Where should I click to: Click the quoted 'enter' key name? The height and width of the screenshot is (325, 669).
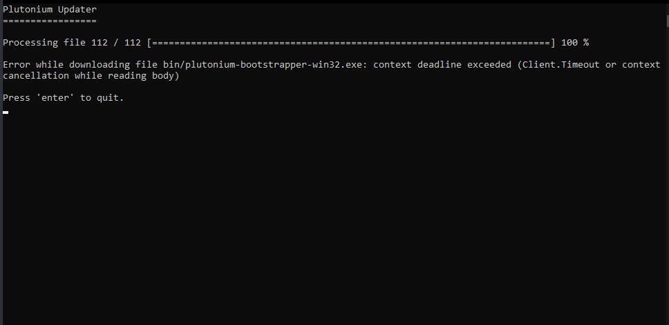coord(55,98)
